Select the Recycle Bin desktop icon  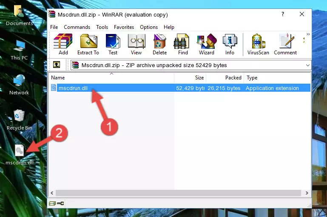tap(19, 120)
